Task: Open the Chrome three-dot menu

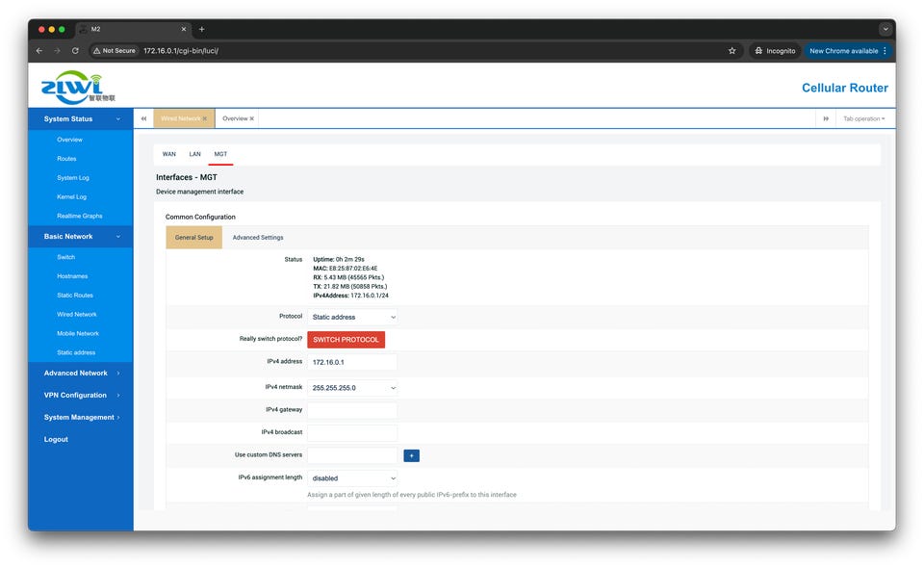Action: 885,51
